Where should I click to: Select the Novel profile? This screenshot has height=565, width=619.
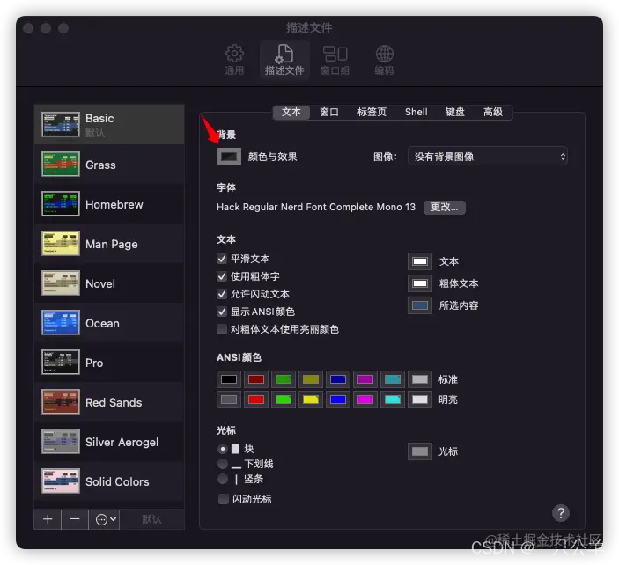click(109, 283)
